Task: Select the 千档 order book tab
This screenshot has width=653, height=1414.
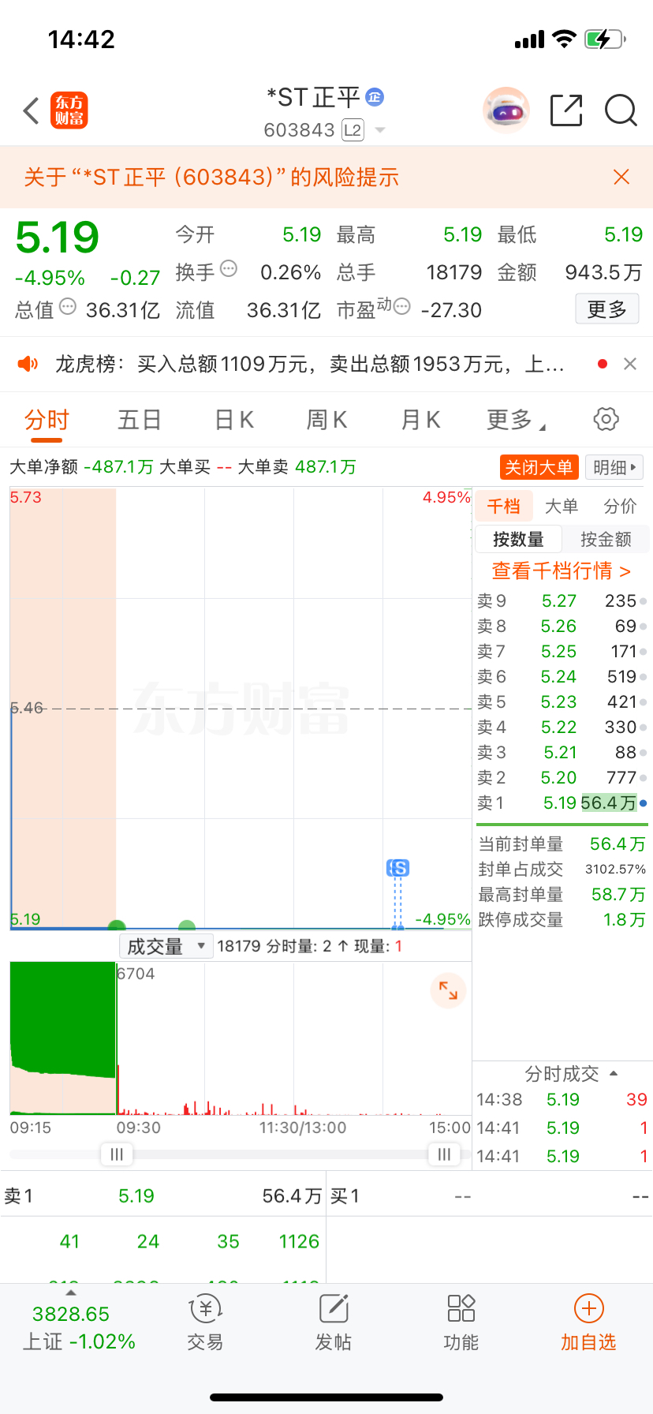Action: (504, 506)
